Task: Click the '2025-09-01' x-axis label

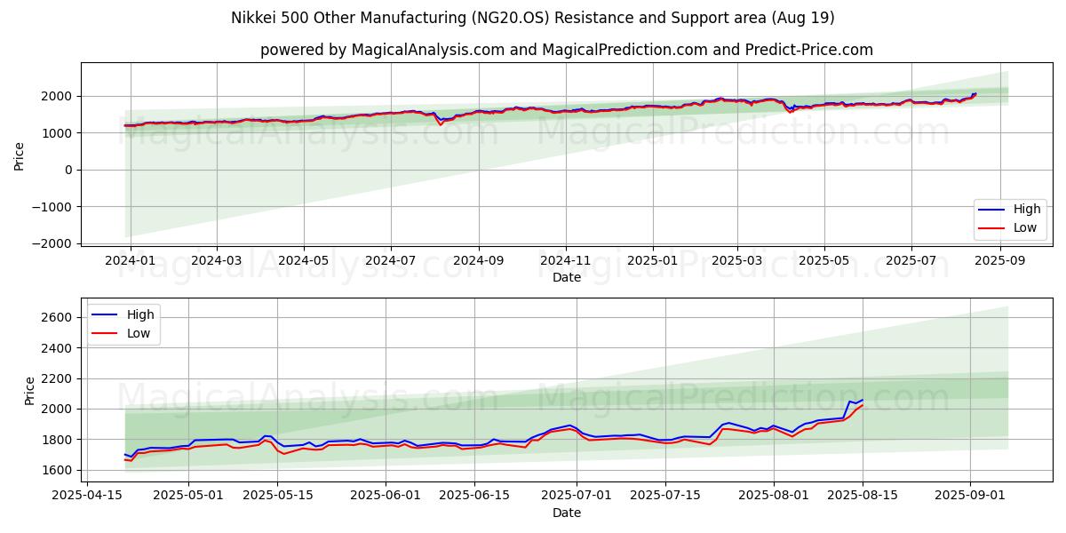Action: coord(970,496)
